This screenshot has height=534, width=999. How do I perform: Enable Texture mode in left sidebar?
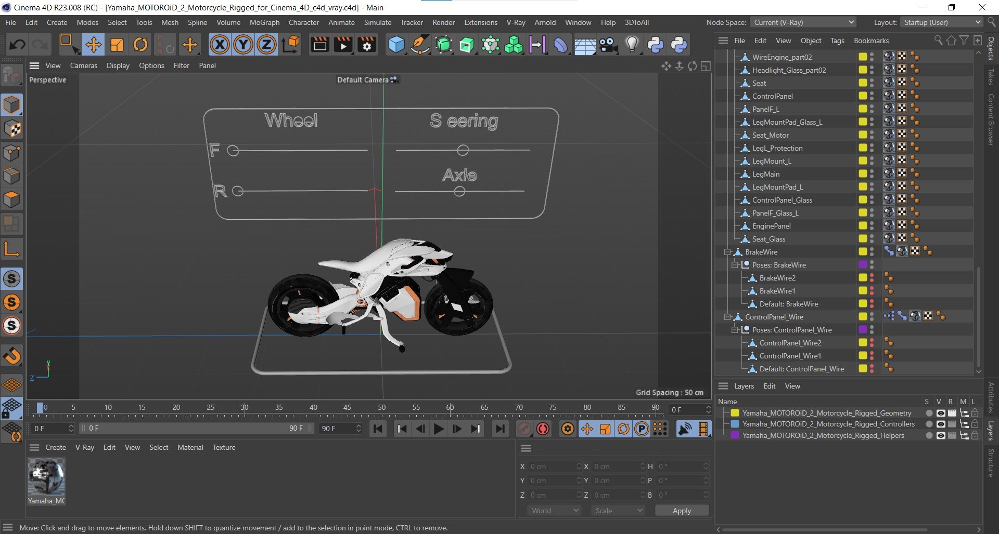(x=12, y=128)
